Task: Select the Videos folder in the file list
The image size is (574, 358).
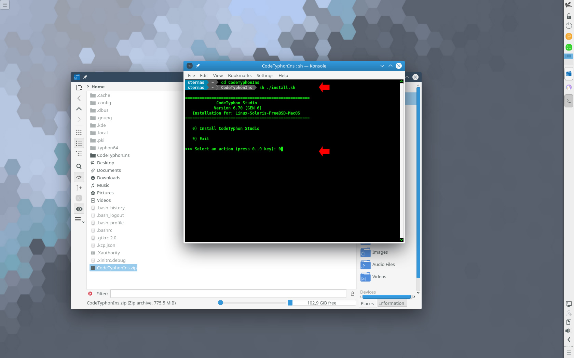Action: pyautogui.click(x=100, y=200)
